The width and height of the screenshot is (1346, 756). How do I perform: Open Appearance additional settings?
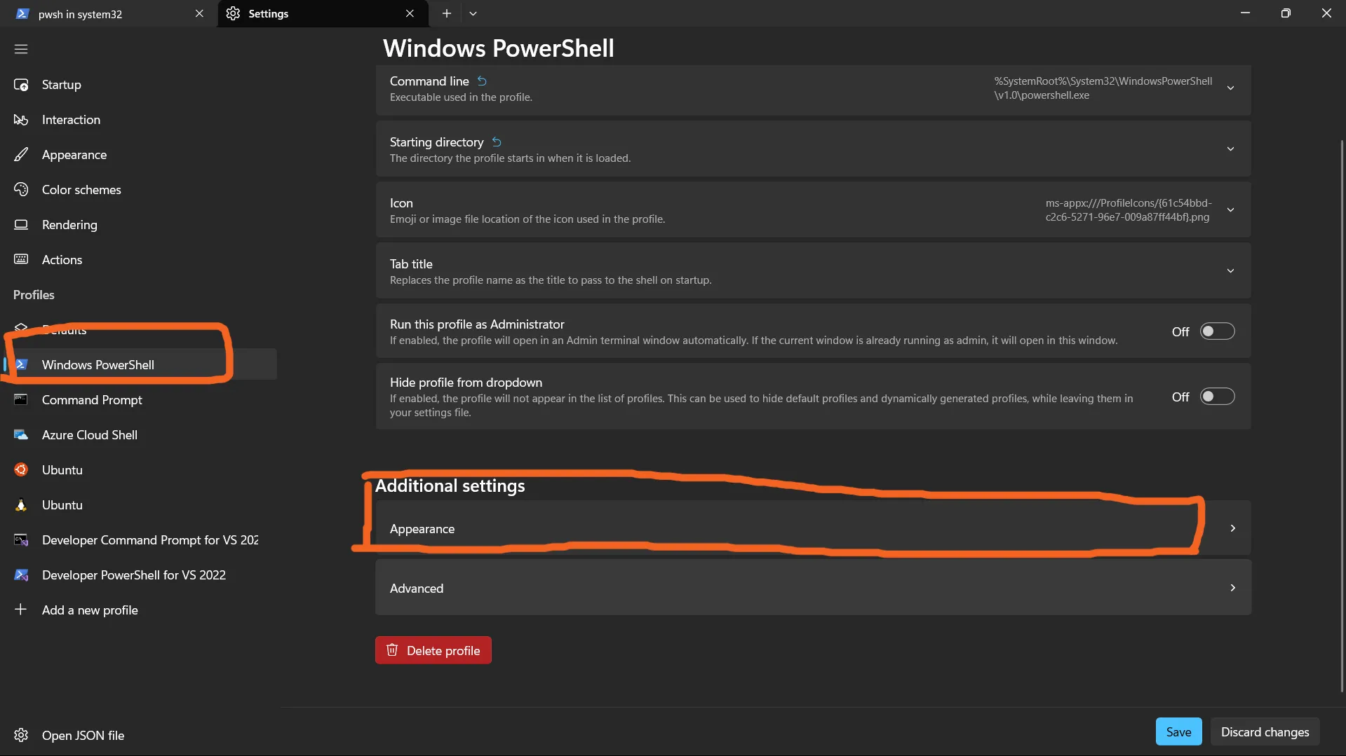[x=813, y=528]
